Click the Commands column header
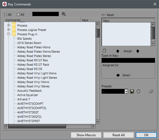159x140 pixels. pos(42,20)
